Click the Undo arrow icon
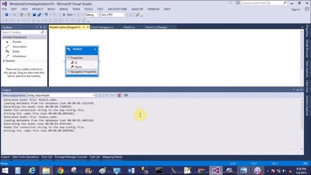The image size is (311, 175). point(46,15)
